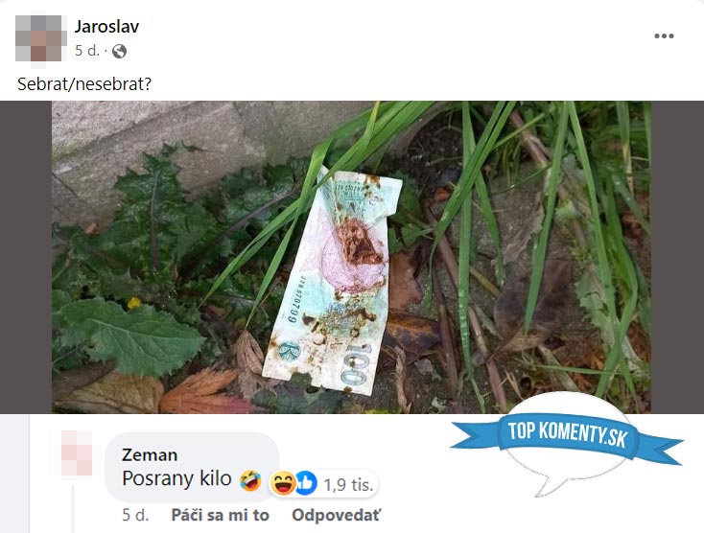Reply using the Odpovedať button
704x533 pixels.
(x=336, y=515)
